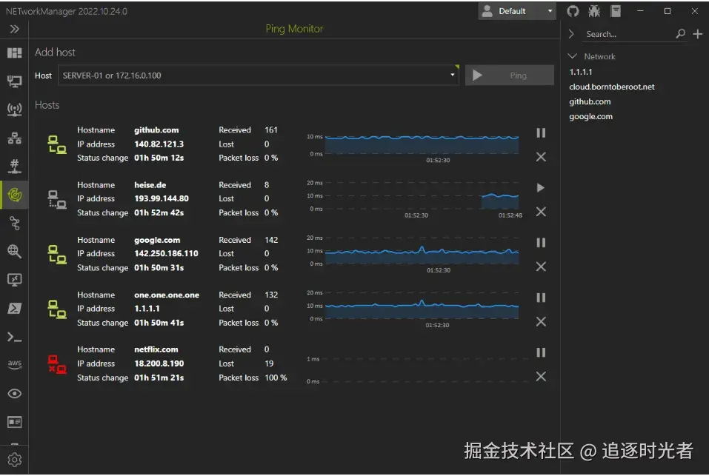This screenshot has height=476, width=709.
Task: Click IP address 140.82.121.3
Action: tap(159, 144)
